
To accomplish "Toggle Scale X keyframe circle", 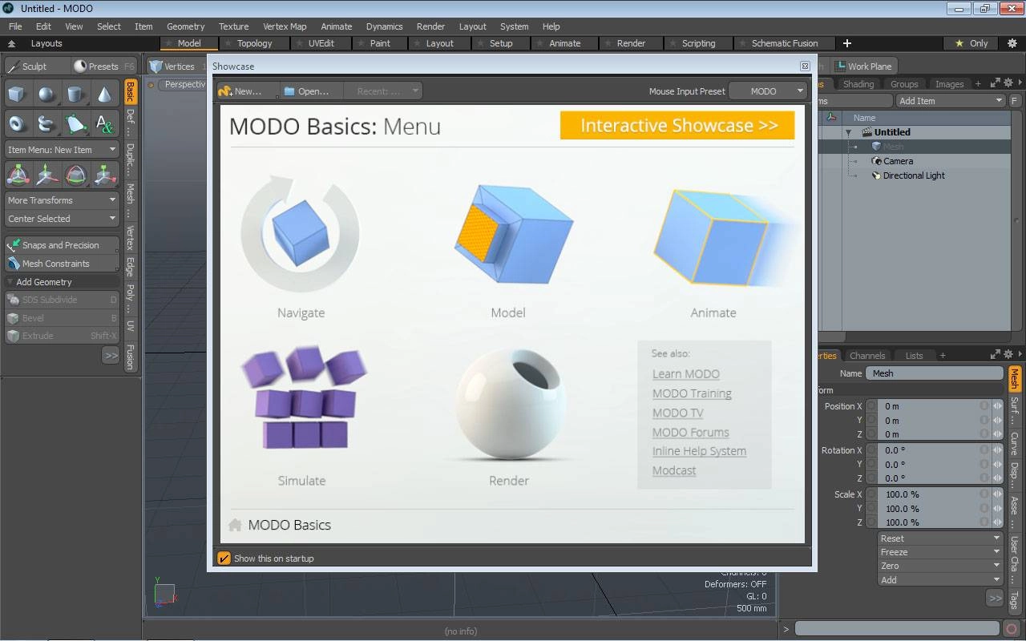I will click(x=871, y=494).
